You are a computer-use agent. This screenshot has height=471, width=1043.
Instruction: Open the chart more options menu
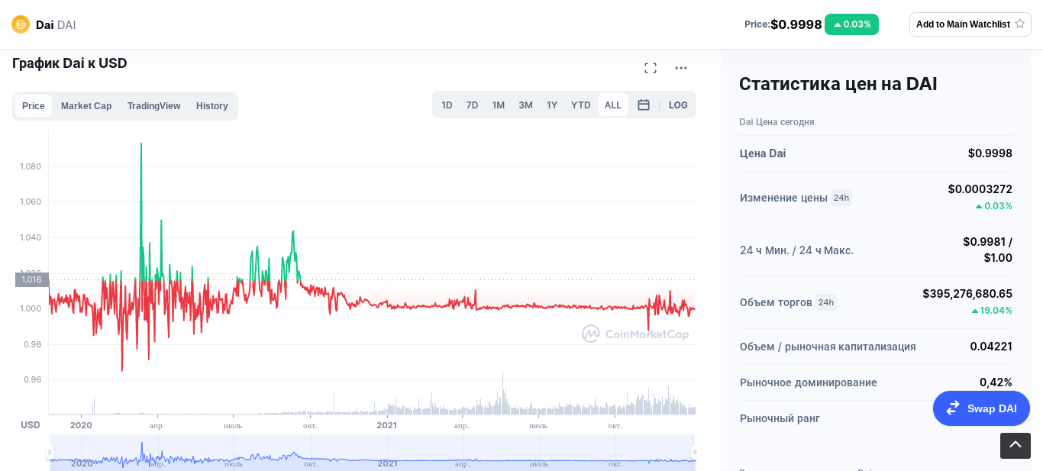681,68
